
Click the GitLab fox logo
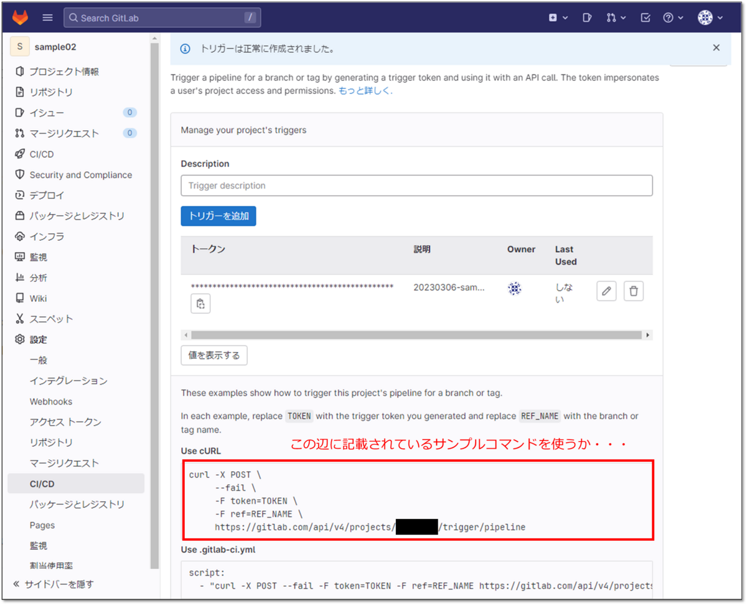(19, 17)
